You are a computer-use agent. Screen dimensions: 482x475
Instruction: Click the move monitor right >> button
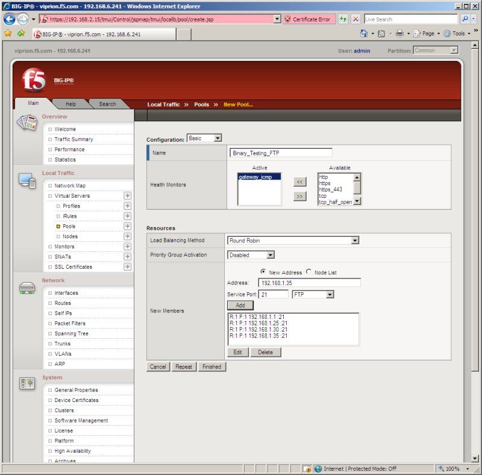point(299,197)
